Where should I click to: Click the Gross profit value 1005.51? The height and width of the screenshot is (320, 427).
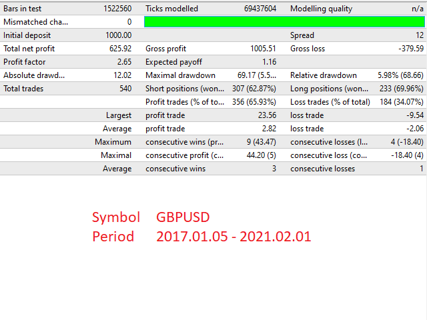pyautogui.click(x=263, y=49)
